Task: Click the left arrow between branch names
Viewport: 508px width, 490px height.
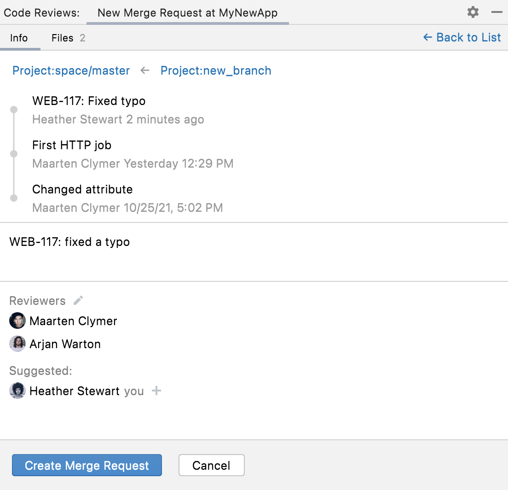Action: point(144,70)
